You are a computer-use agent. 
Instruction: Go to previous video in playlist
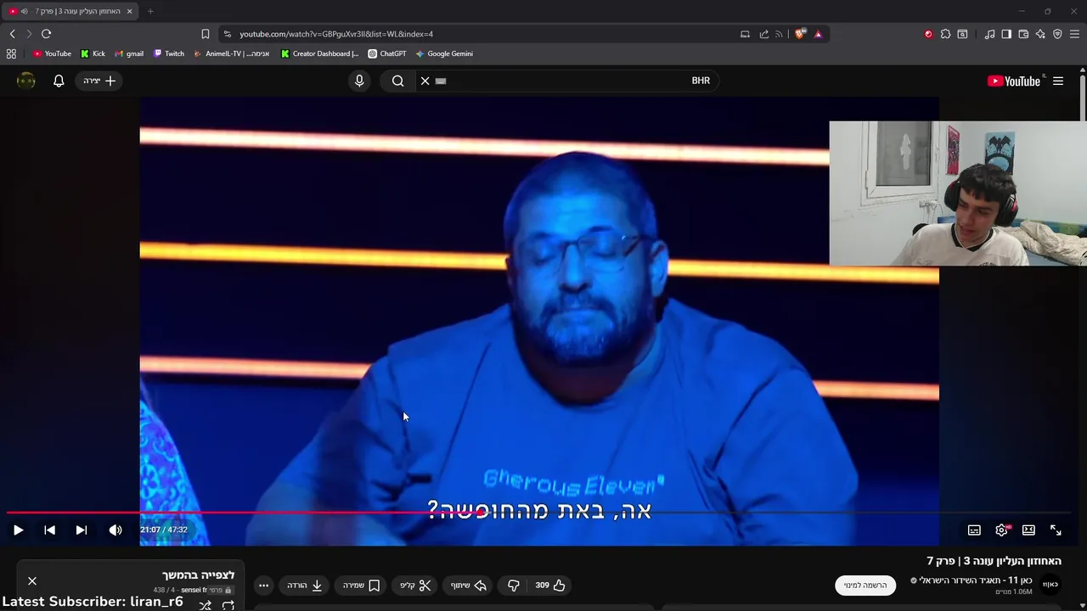49,530
